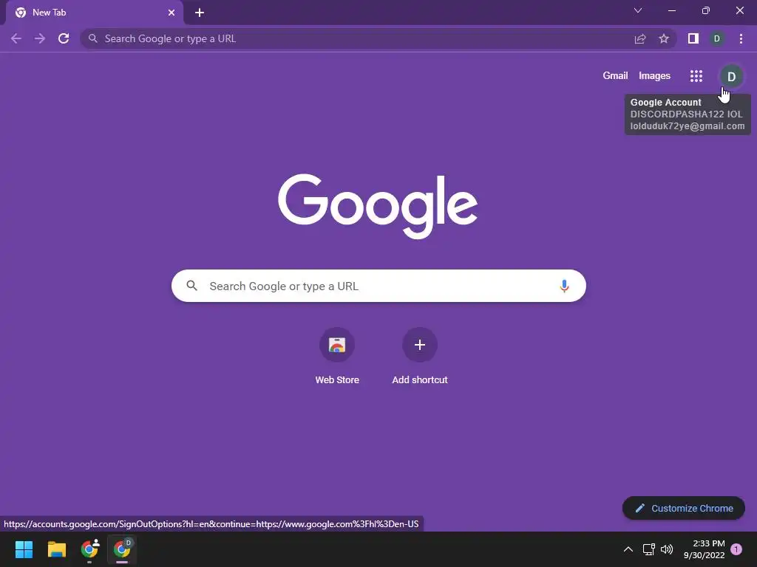Go forward using the forward arrow

point(40,38)
